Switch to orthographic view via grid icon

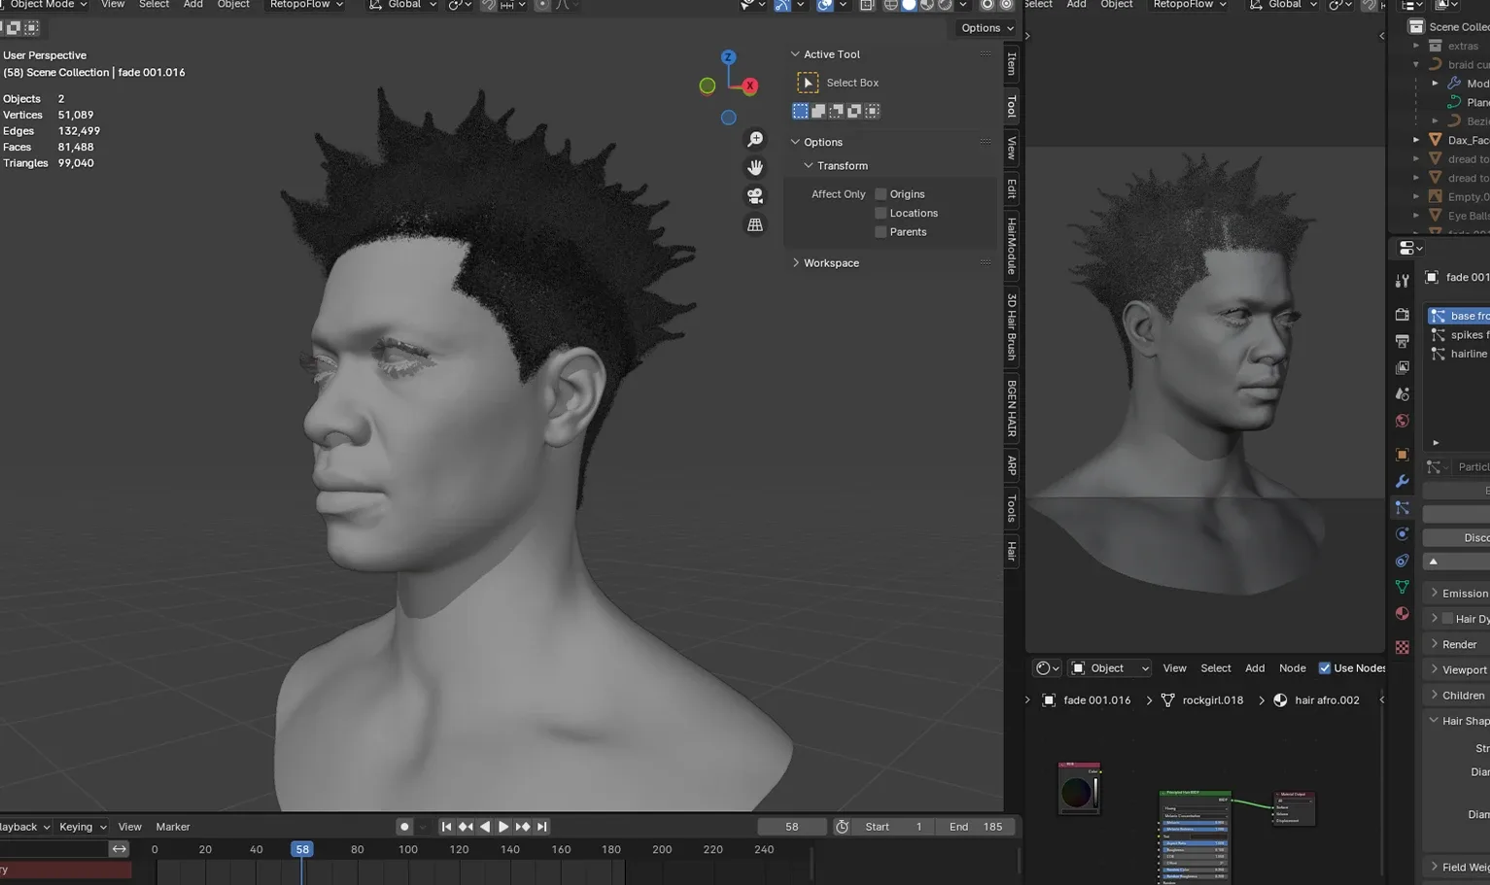[x=754, y=224]
